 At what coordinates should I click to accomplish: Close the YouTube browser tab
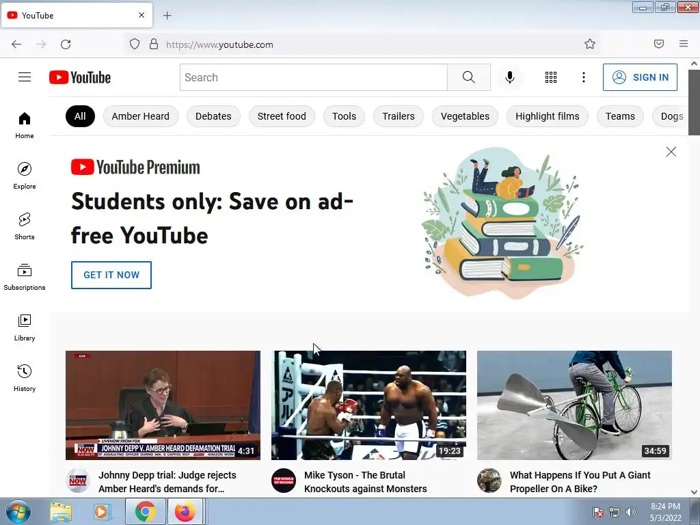[142, 15]
